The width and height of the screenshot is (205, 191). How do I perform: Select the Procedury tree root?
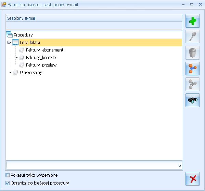[23, 35]
